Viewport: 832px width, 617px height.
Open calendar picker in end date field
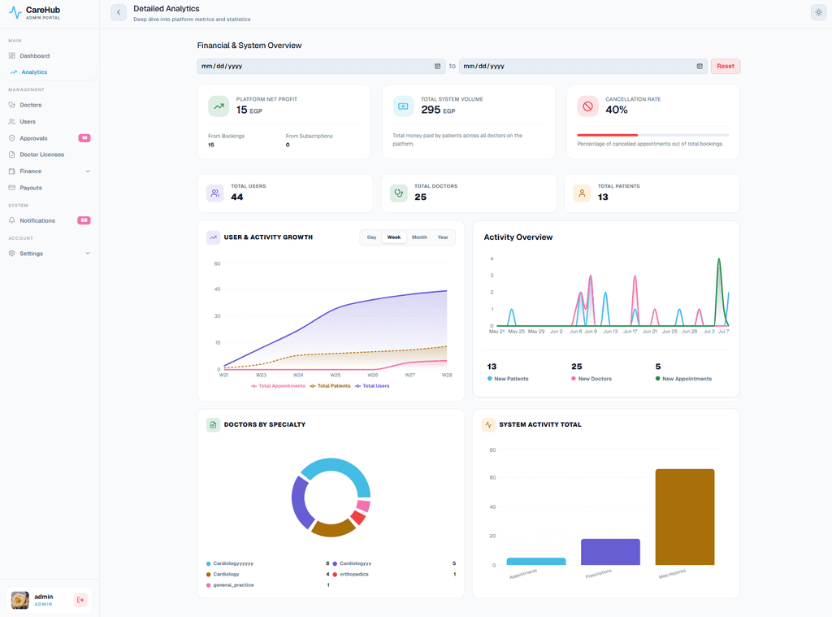(x=700, y=67)
